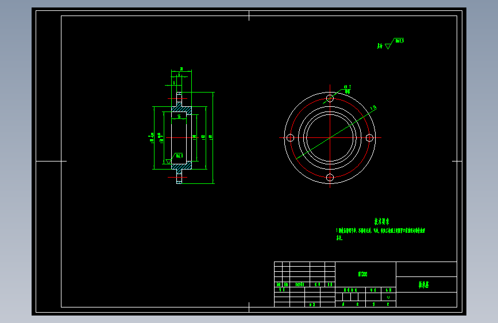498x323 pixels.
Task: Select the green heading above the technical notes
Action: point(381,222)
